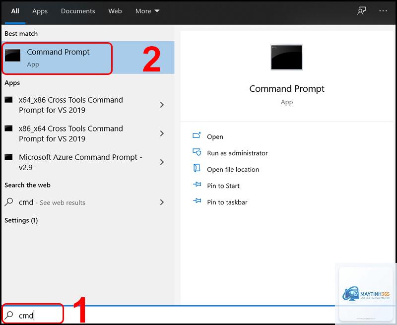Click the Command Prompt icon in best match

12,55
